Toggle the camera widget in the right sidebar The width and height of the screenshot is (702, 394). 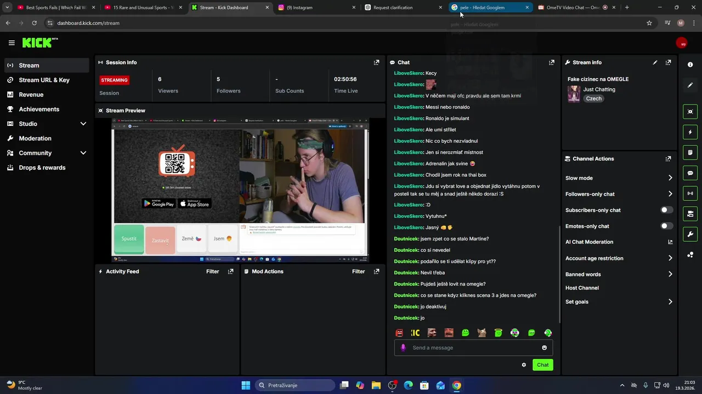pos(690,213)
